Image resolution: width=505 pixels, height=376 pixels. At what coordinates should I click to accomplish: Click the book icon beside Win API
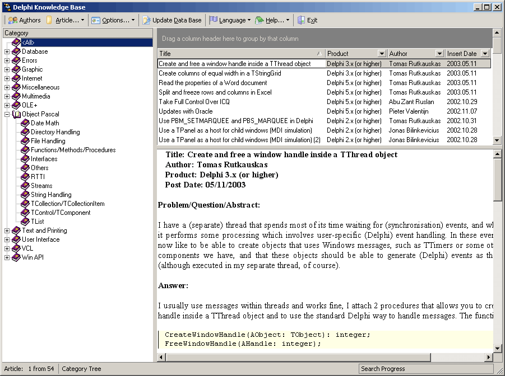click(16, 257)
